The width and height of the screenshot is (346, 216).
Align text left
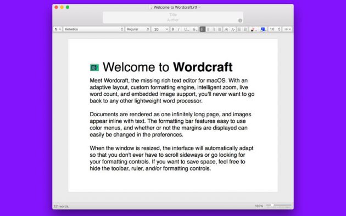(x=202, y=29)
